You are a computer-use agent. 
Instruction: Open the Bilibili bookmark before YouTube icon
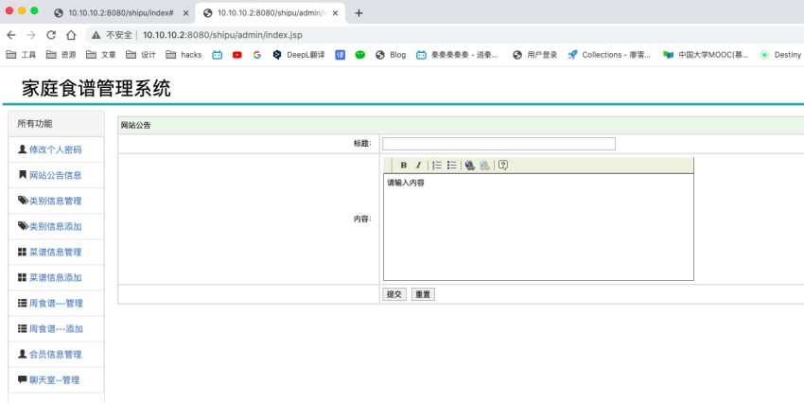click(x=218, y=55)
